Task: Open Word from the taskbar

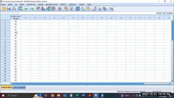Action: pyautogui.click(x=83, y=96)
